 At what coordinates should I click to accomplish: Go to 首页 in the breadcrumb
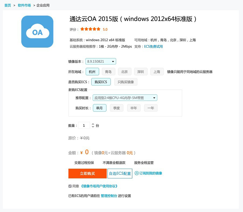tap(8, 5)
